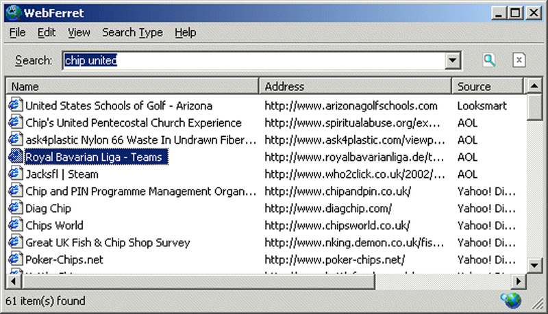Open the Edit menu

coord(47,32)
